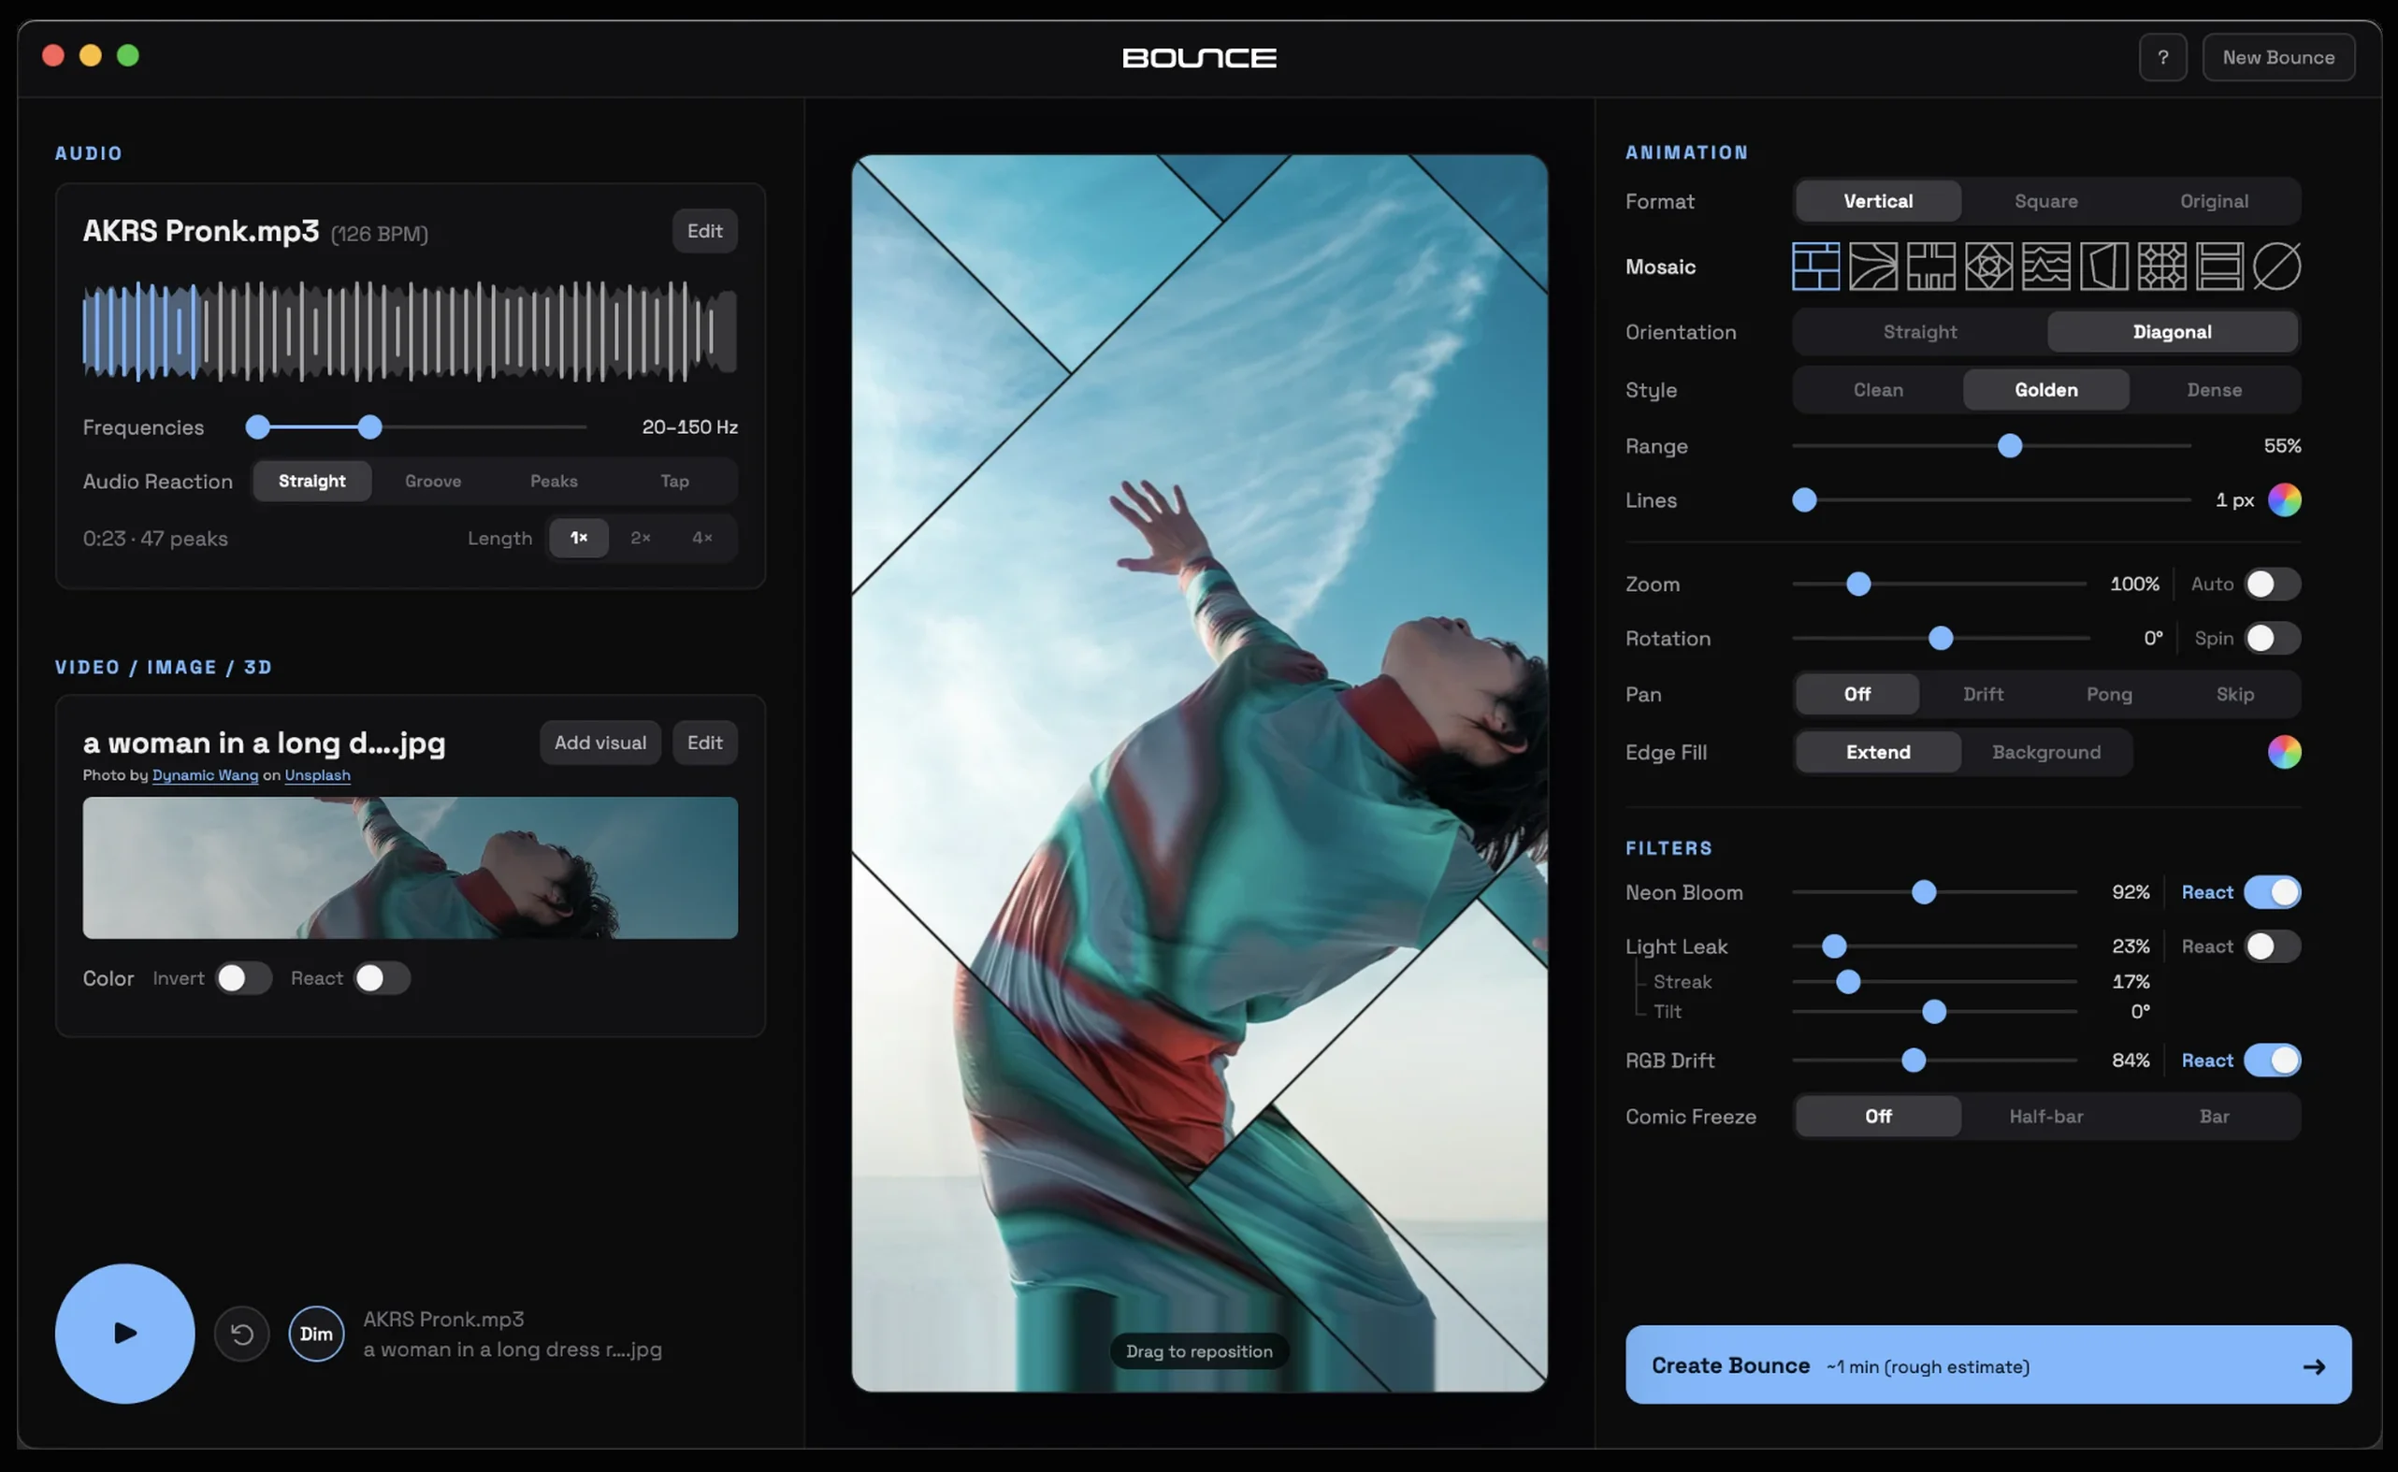Pick the maze-like blocks animation pattern
This screenshot has height=1472, width=2398.
pyautogui.click(x=1930, y=267)
